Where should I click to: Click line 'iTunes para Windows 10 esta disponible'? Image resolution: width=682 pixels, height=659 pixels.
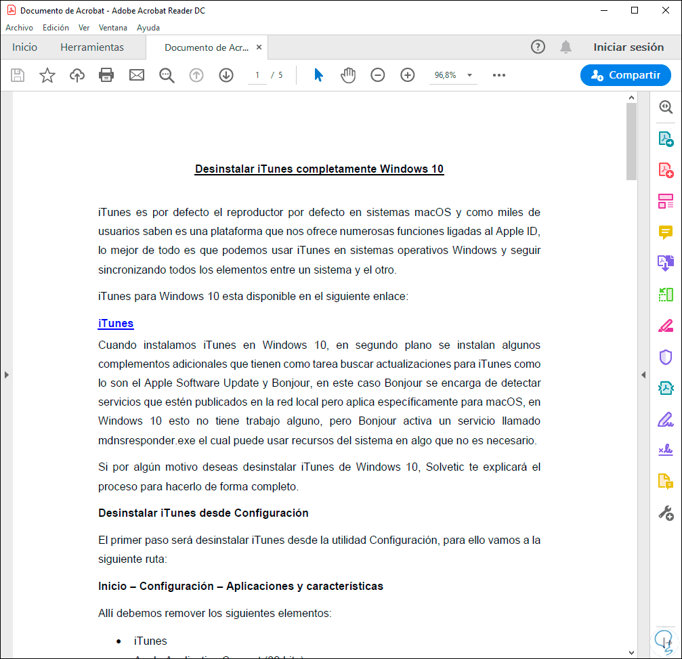253,296
